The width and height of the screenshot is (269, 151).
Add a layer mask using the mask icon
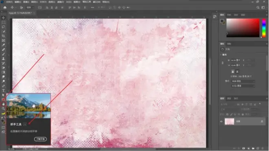point(244,148)
